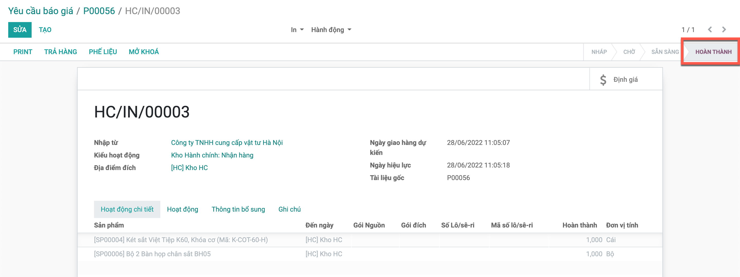Select the Ghi chú tab
740x277 pixels.
[x=289, y=209]
